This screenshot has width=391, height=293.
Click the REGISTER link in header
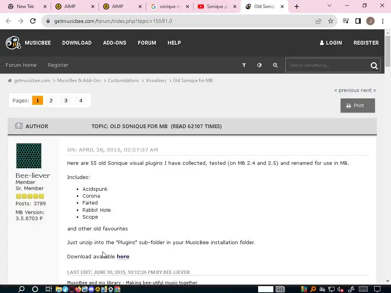pyautogui.click(x=366, y=43)
